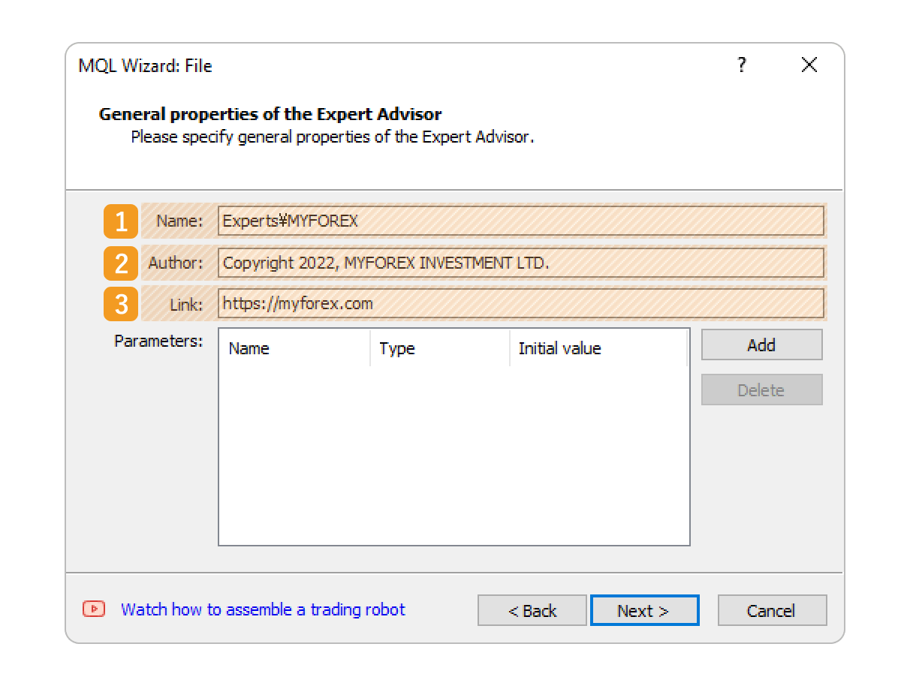The width and height of the screenshot is (910, 686).
Task: Select the orange number 1 badge beside Name
Action: (x=120, y=221)
